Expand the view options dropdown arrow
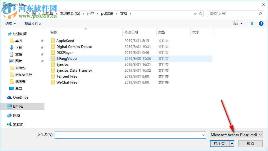 (x=241, y=24)
